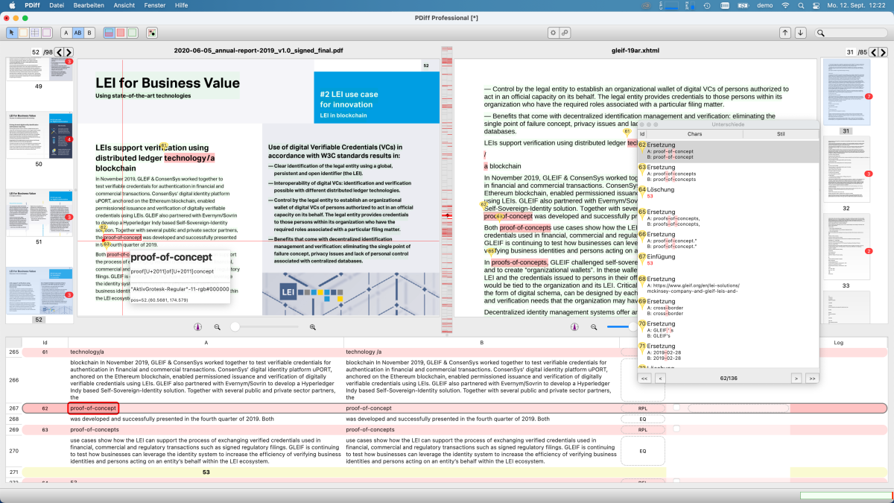Jump to next difference with down arrow

click(x=801, y=33)
